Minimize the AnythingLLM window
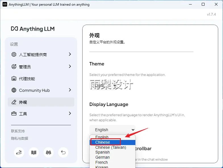This screenshot has height=168, width=223. pyautogui.click(x=190, y=5)
